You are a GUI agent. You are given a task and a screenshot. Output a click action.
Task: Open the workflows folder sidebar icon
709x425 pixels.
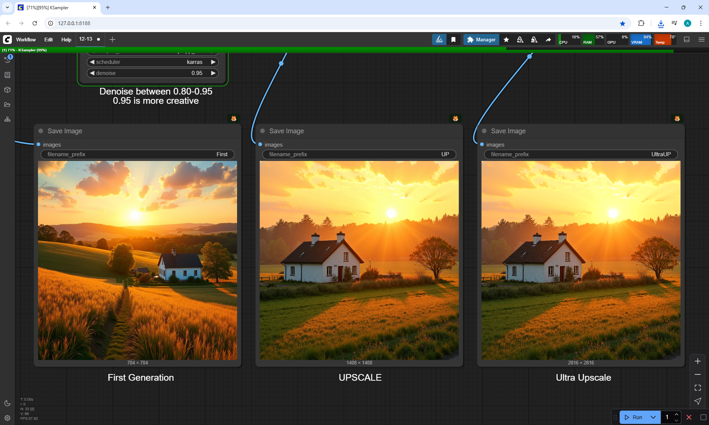tap(7, 104)
